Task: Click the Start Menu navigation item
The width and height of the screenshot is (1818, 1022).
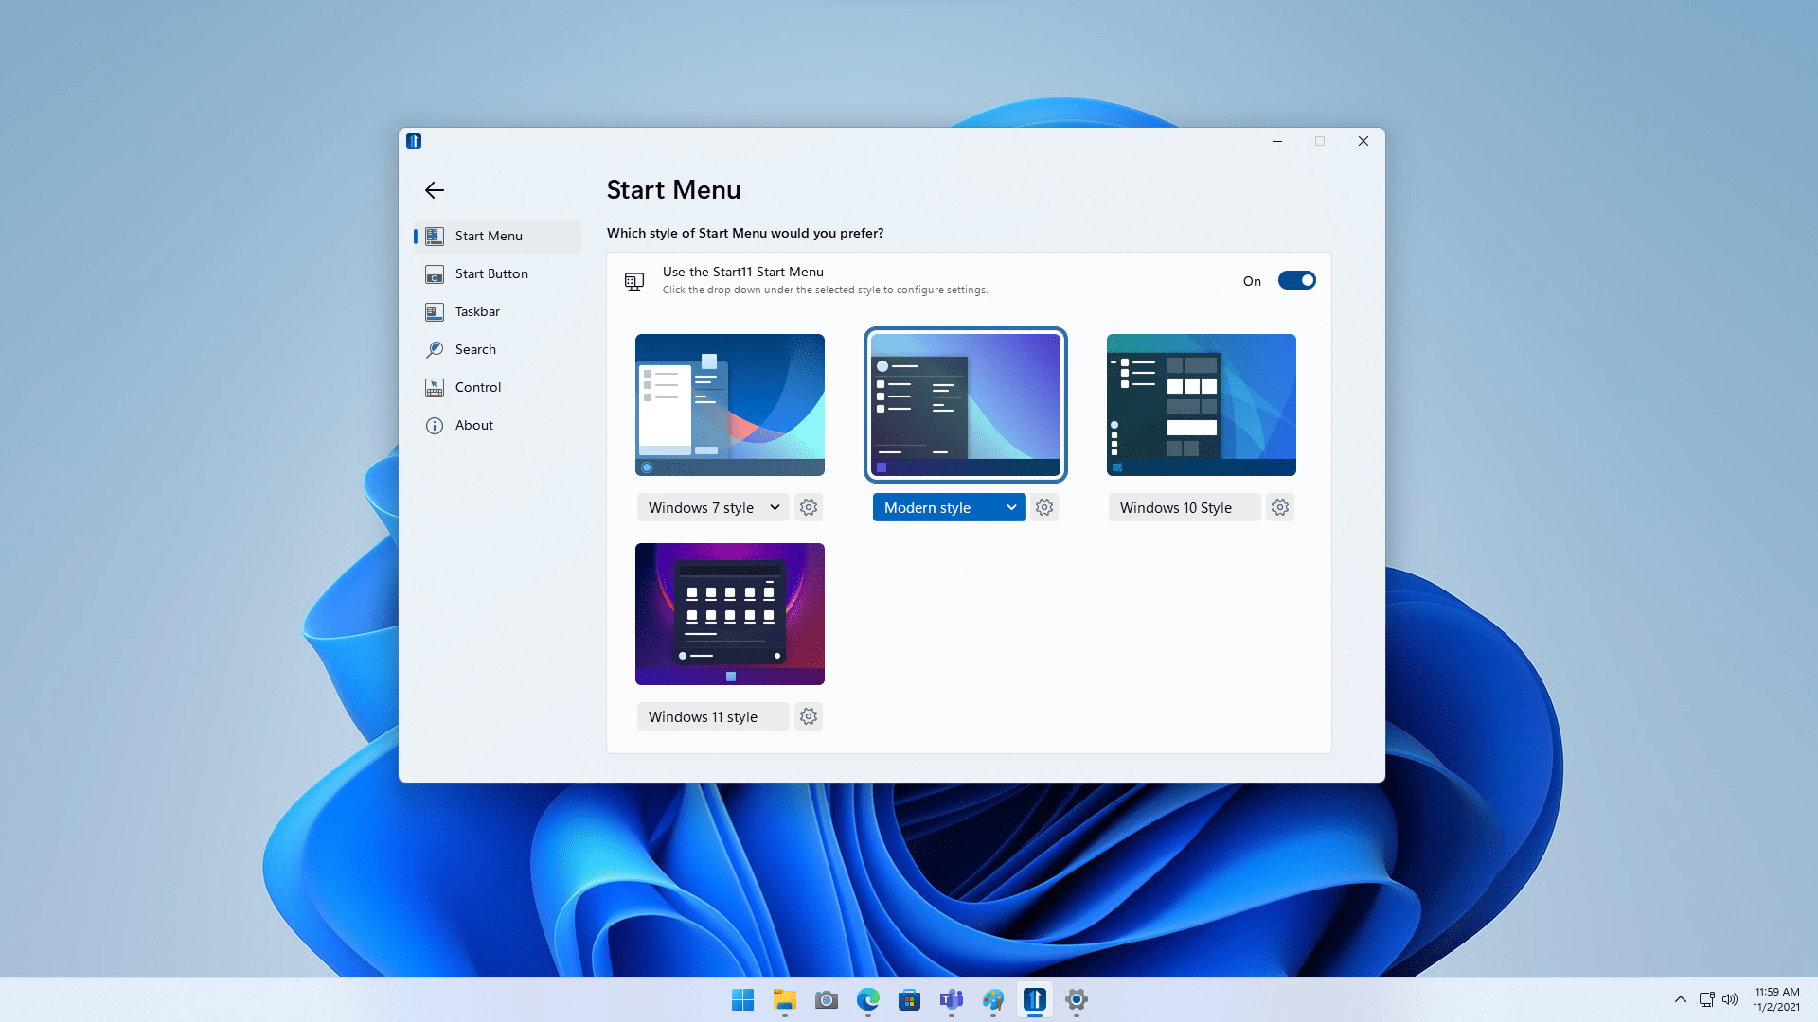Action: pos(489,235)
